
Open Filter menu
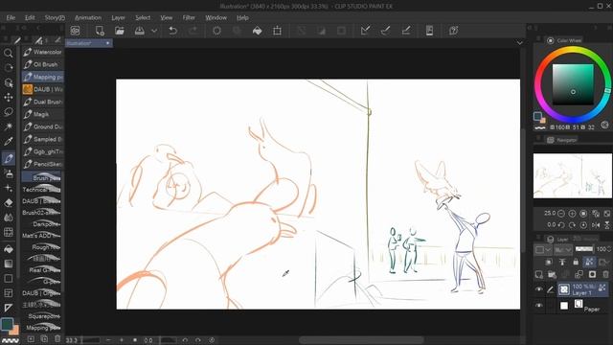(x=189, y=17)
